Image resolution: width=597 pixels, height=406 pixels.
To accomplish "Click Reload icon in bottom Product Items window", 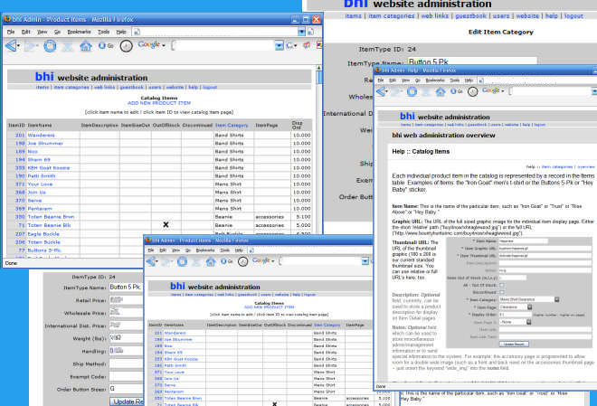I will point(182,261).
